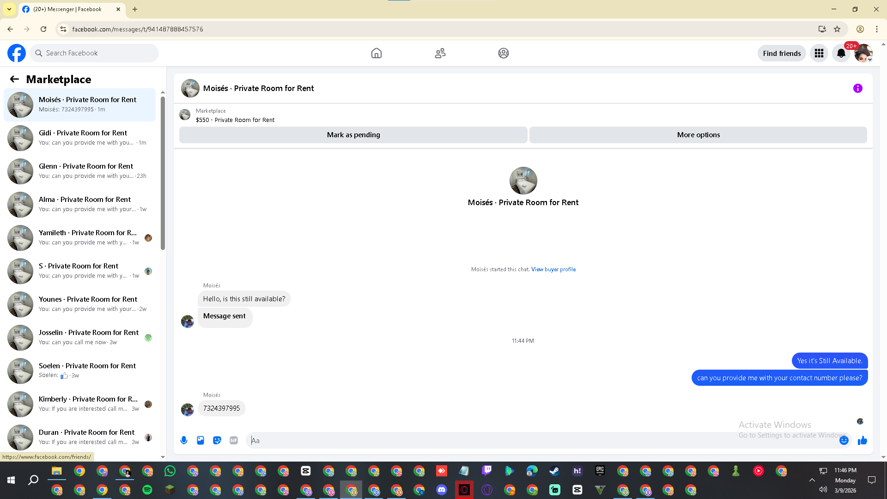Open View buyer profile link
Screen dimensions: 887x499
click(553, 269)
